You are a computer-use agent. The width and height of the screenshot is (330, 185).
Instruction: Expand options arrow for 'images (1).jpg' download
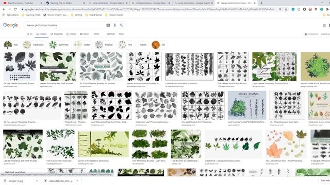(37, 181)
